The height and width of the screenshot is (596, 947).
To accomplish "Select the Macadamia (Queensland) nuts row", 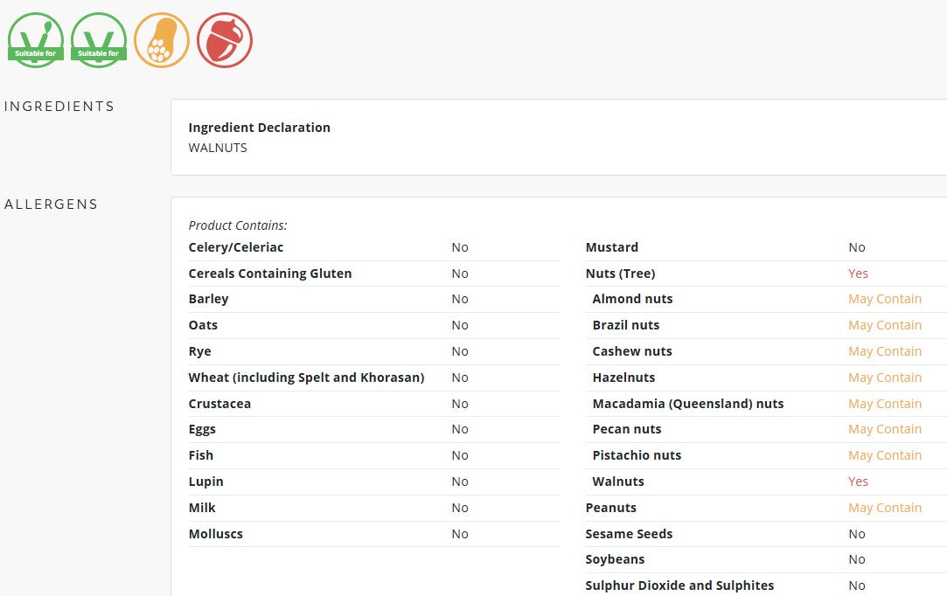I will pyautogui.click(x=766, y=404).
